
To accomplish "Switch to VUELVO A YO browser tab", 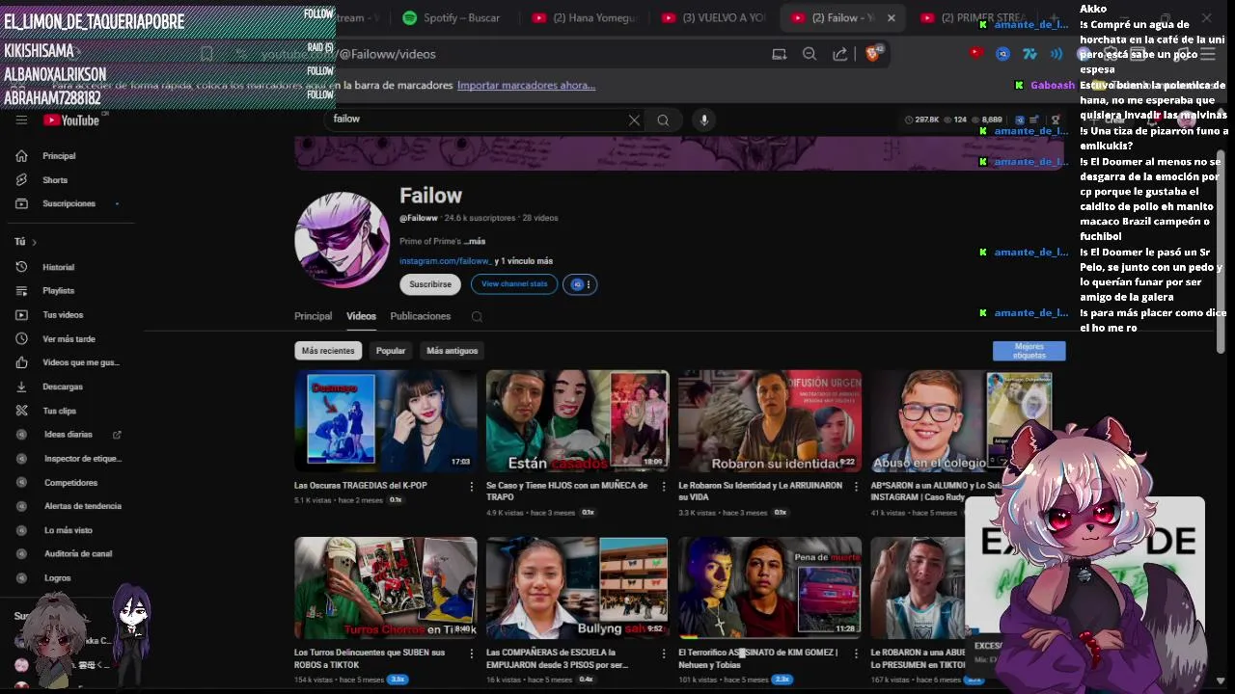I will (715, 17).
